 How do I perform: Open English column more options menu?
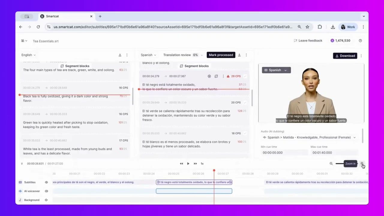(x=127, y=55)
